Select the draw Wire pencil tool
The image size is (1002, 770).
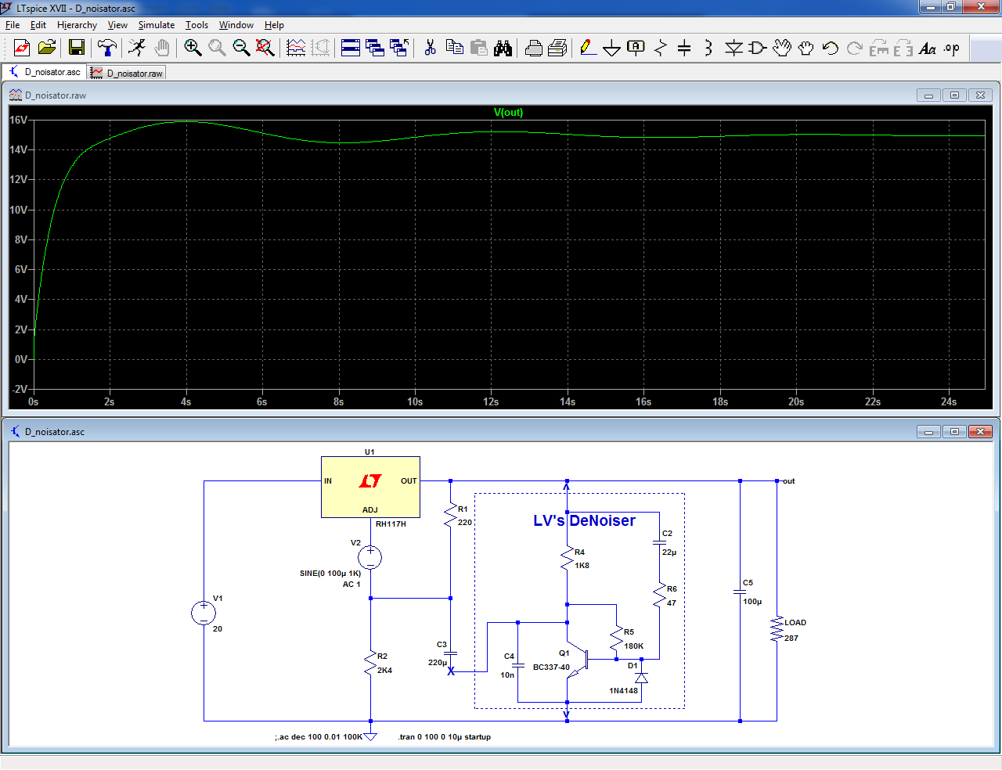(588, 49)
